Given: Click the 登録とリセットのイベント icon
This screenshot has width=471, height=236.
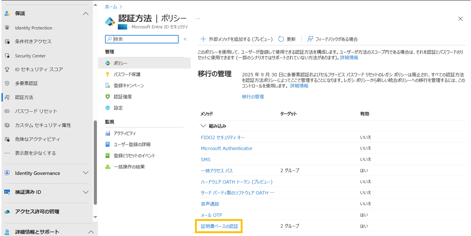Looking at the screenshot, I should pyautogui.click(x=107, y=155).
